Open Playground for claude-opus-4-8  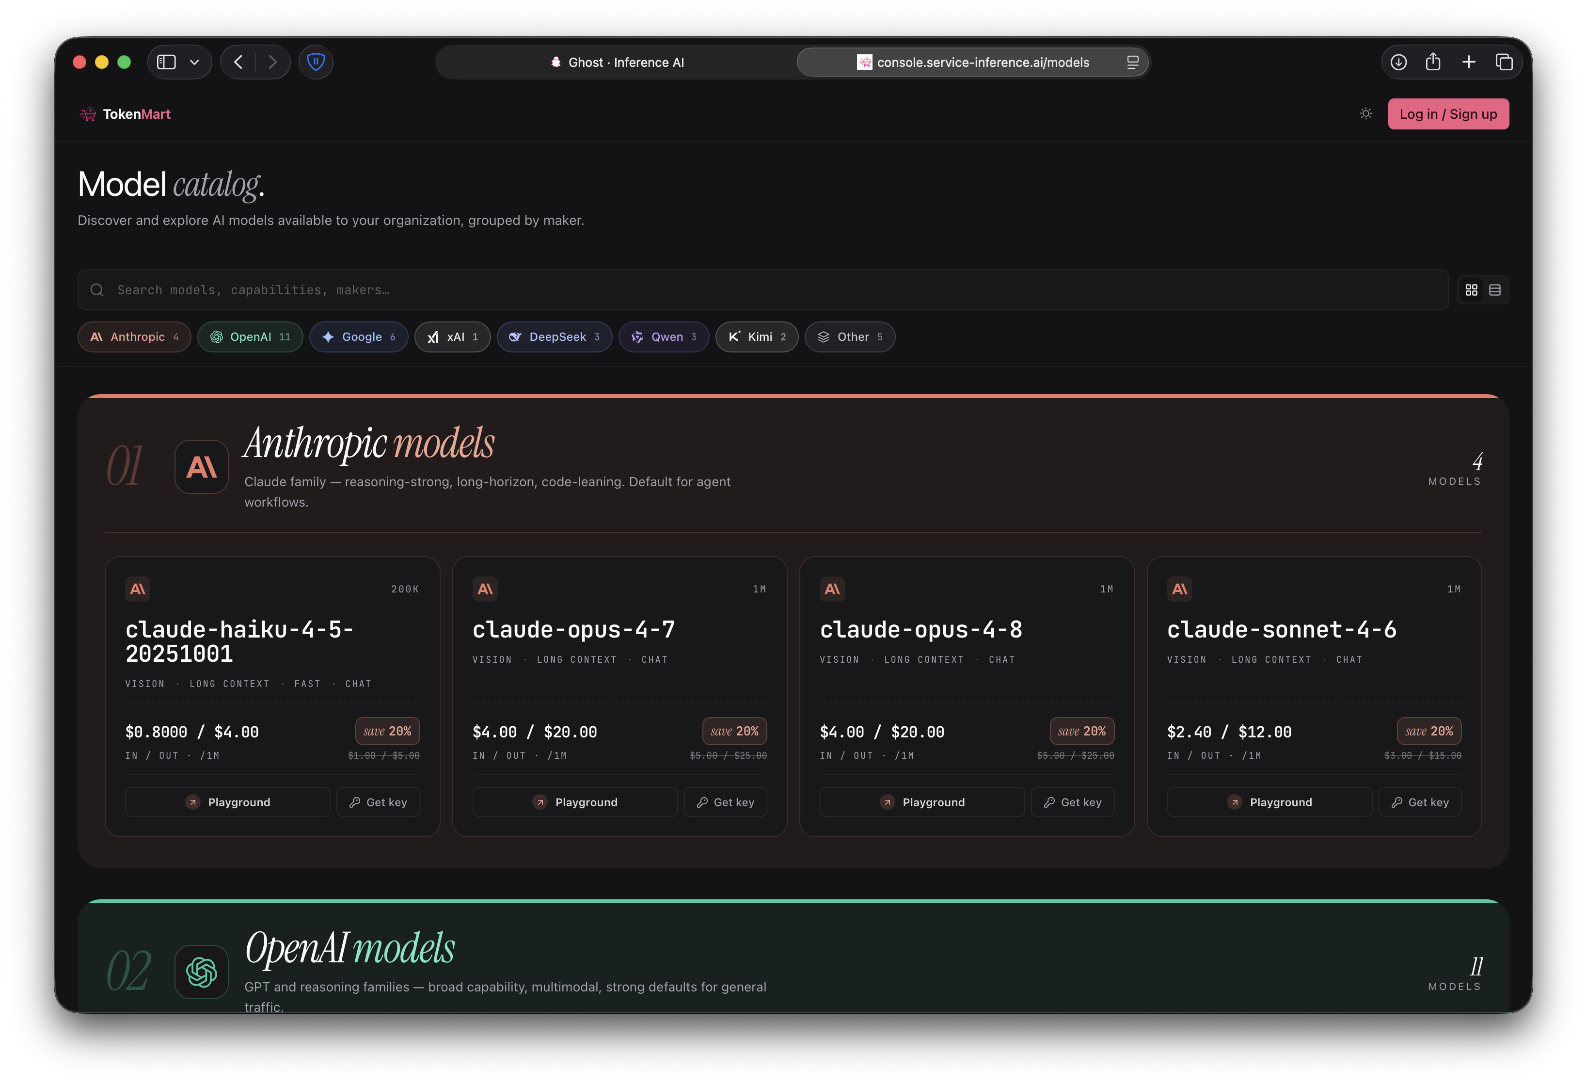point(922,802)
